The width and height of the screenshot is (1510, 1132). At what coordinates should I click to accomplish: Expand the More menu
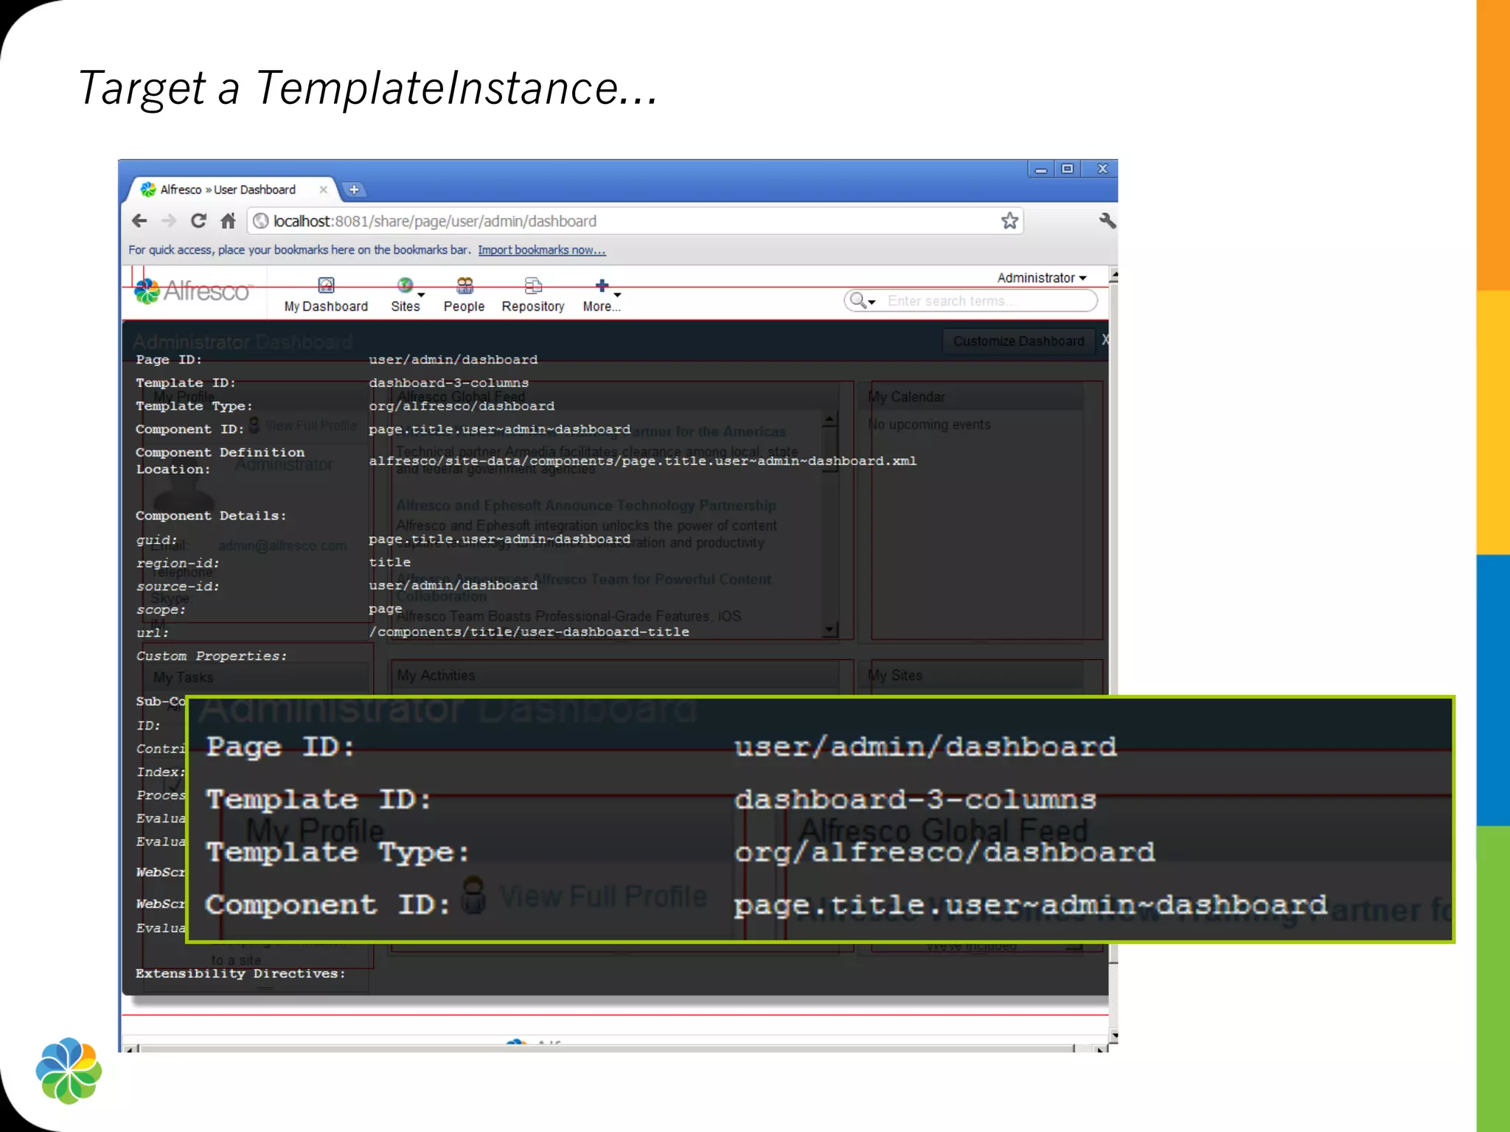[x=602, y=296]
